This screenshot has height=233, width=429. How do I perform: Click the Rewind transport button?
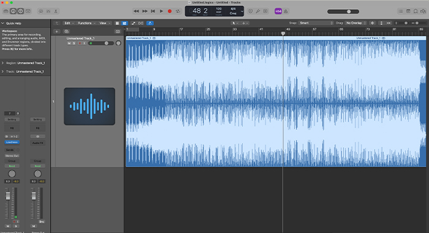coord(136,11)
